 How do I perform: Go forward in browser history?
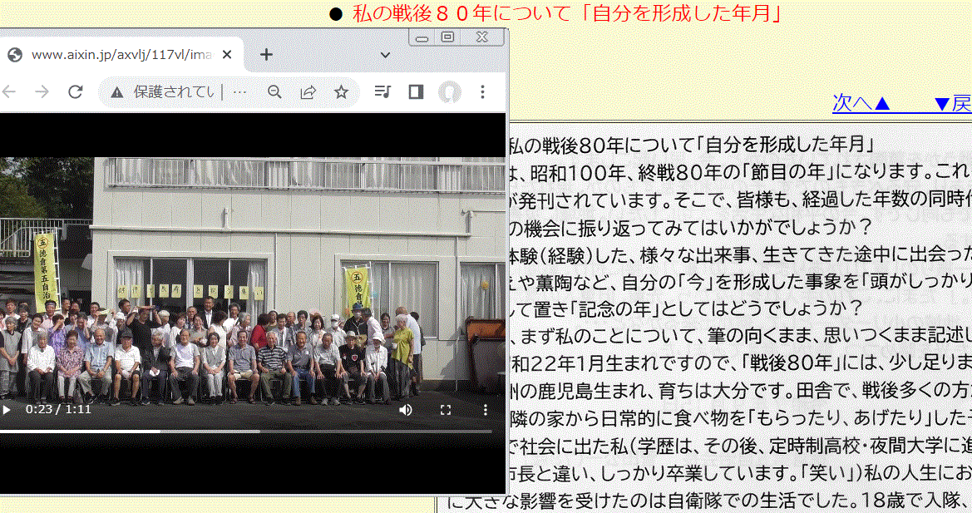[x=42, y=92]
